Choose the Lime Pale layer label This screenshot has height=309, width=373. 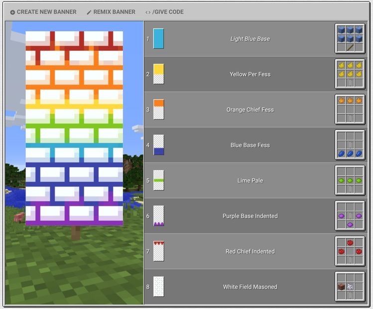tap(250, 181)
